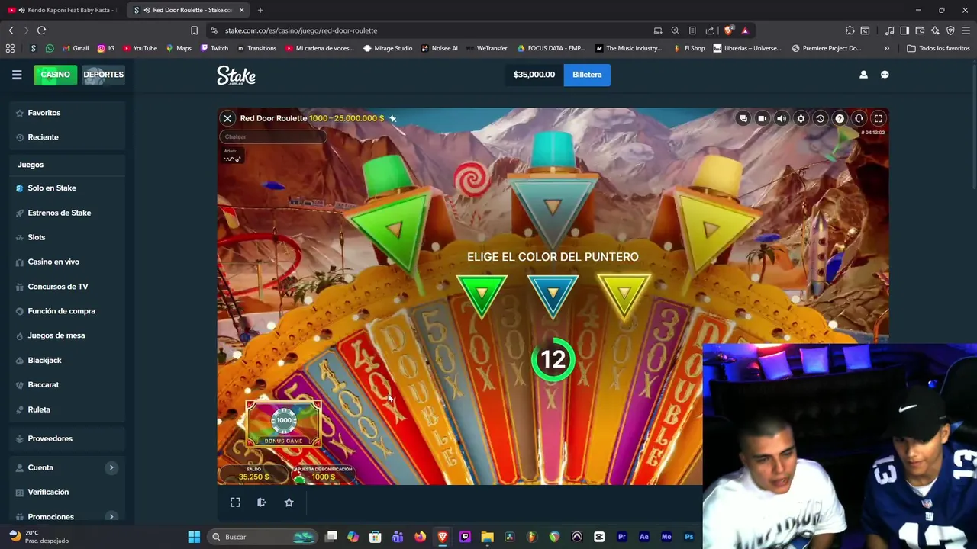Screen dimensions: 977x549
Task: Toggle favorite star below the game
Action: point(289,502)
